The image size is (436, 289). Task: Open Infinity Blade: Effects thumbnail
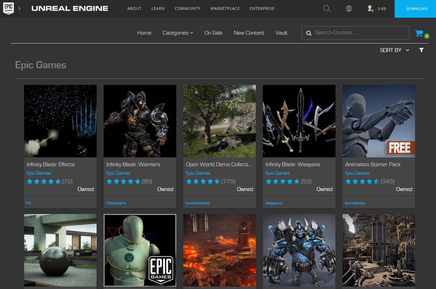[60, 121]
